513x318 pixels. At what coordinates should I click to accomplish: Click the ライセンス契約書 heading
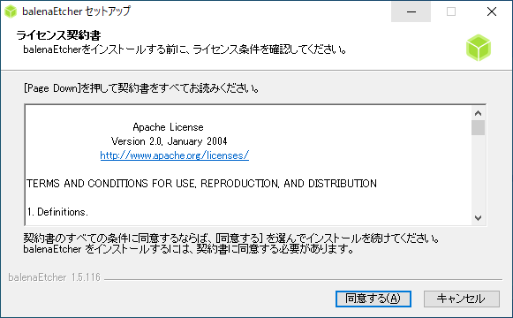coord(58,35)
